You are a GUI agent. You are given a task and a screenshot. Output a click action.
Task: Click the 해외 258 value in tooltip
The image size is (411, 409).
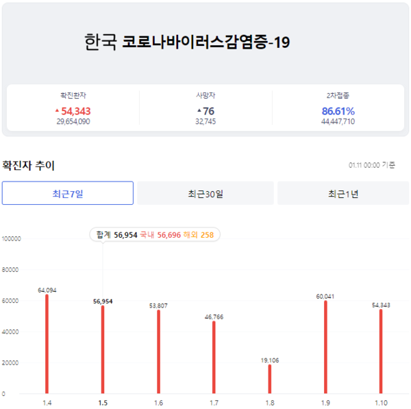coord(199,235)
